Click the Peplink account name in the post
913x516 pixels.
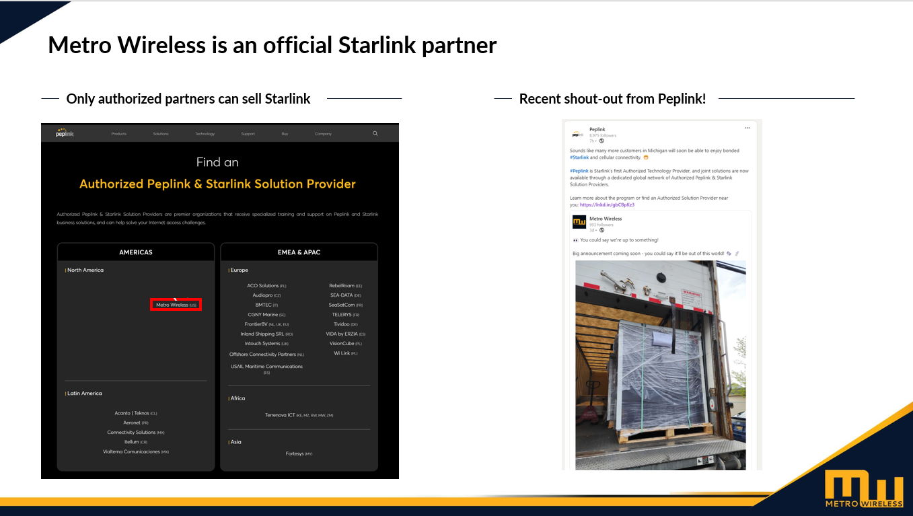[597, 129]
